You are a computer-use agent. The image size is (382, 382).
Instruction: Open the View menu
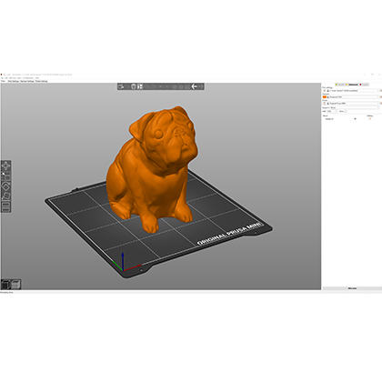point(19,78)
